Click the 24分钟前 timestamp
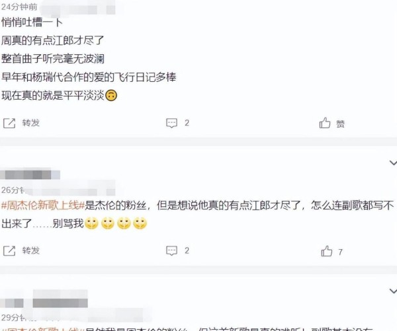The image size is (397, 331). (19, 7)
